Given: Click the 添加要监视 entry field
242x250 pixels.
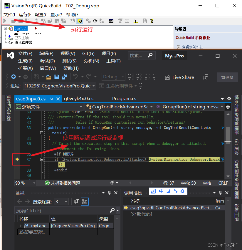Looking at the screenshot, I should pos(32,232).
